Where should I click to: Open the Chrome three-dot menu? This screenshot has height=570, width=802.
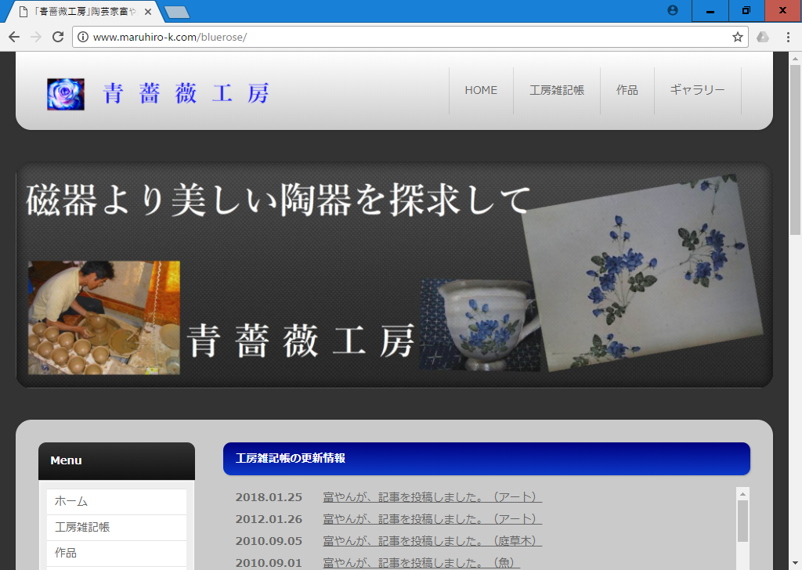point(788,37)
